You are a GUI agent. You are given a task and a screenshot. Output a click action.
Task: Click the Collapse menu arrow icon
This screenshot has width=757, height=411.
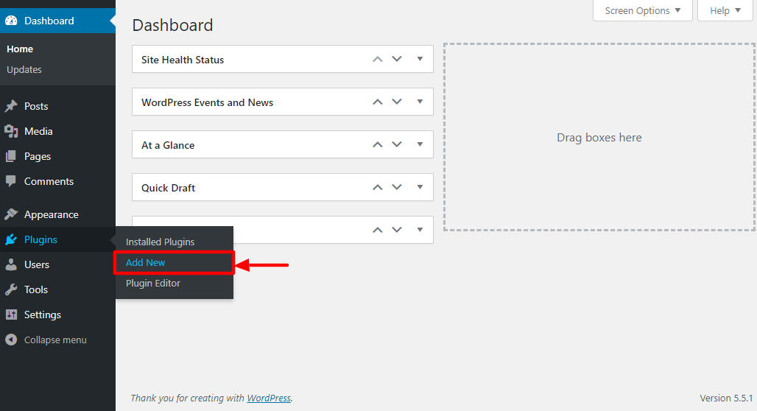[x=11, y=340]
